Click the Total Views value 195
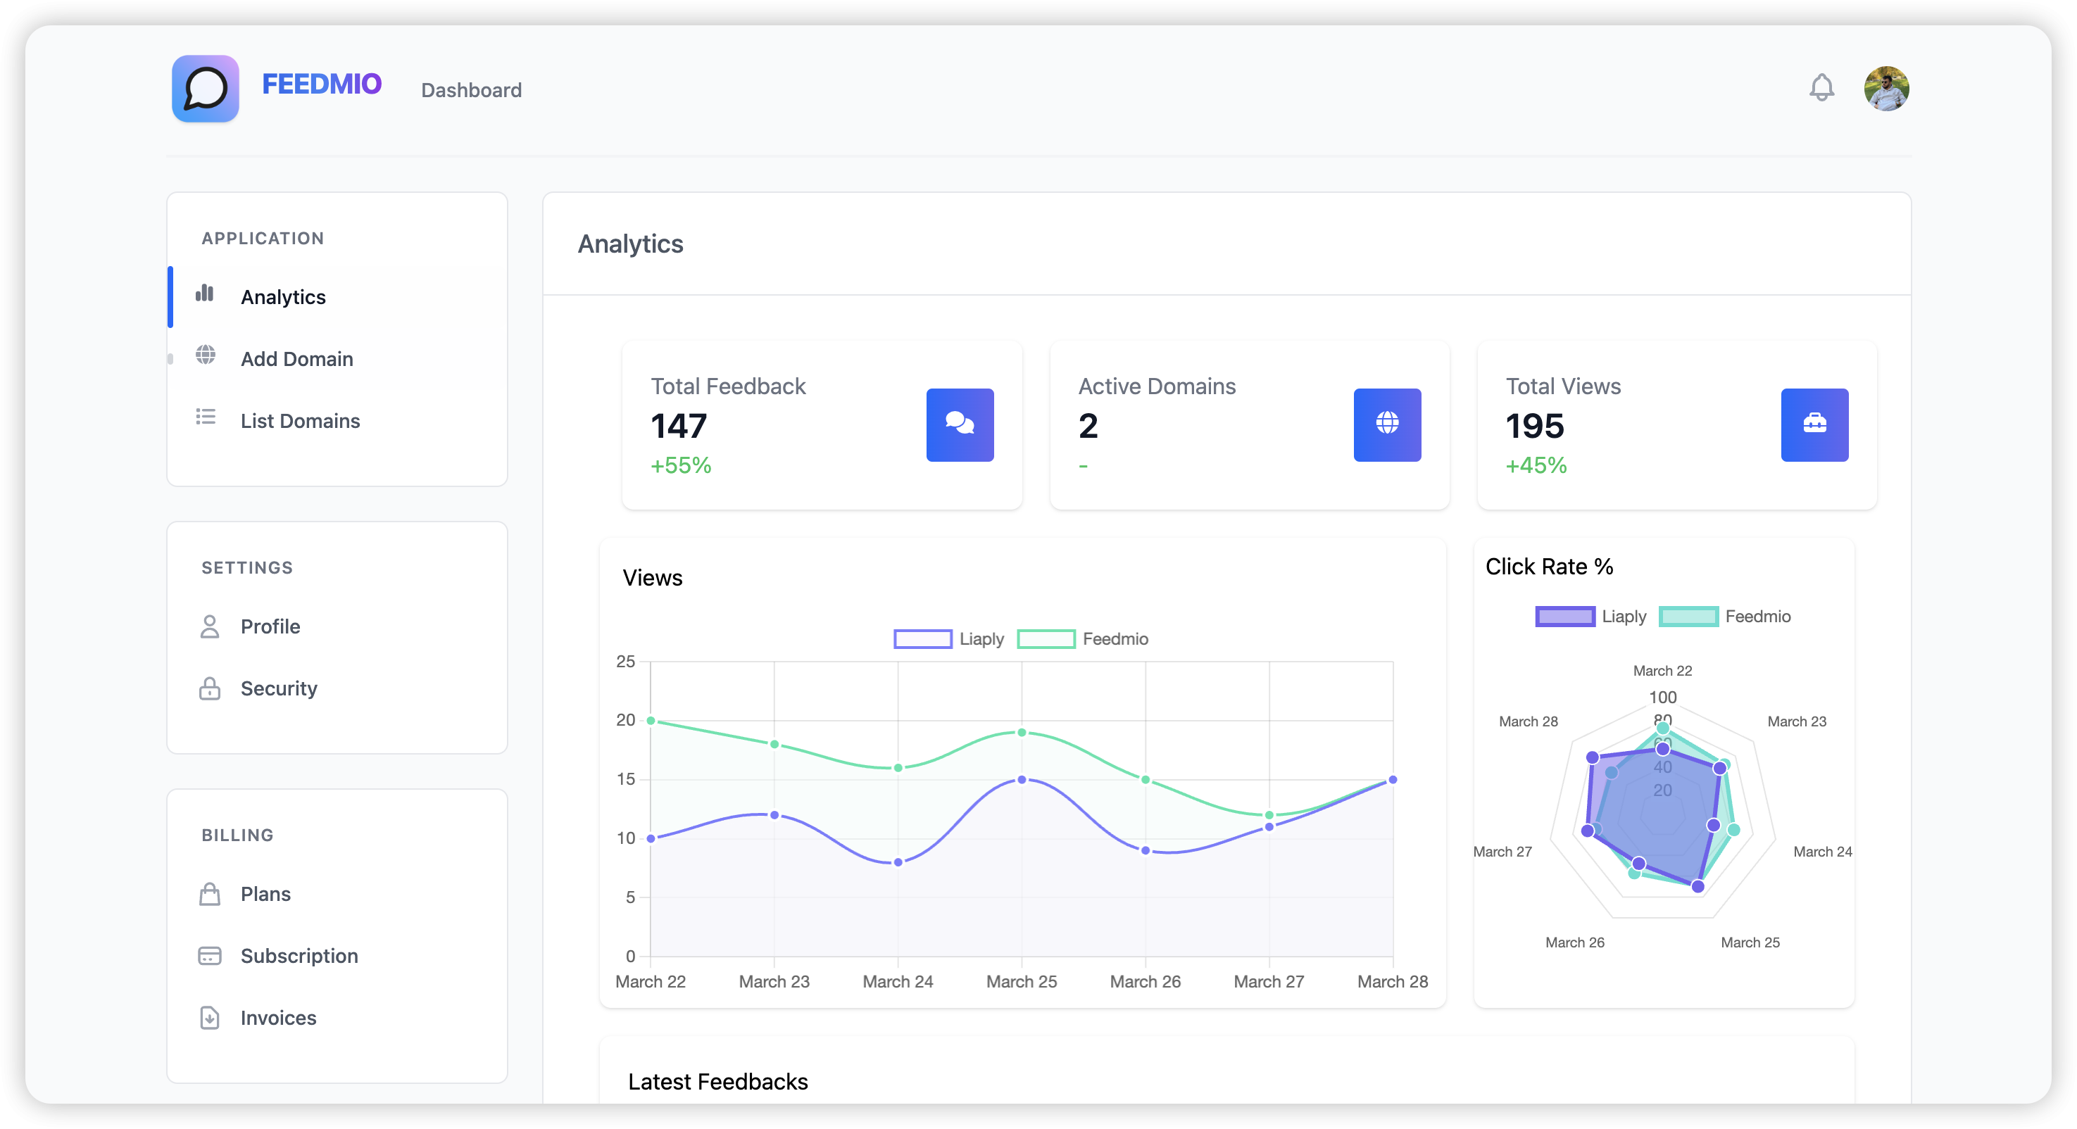 [1535, 426]
